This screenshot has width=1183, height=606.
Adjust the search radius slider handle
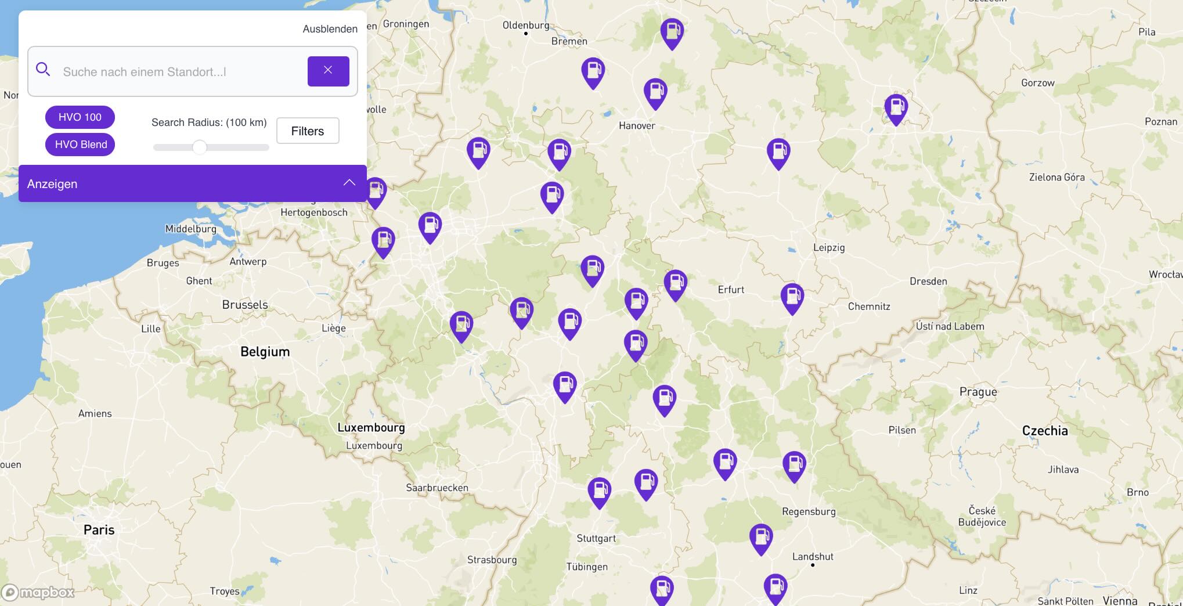(x=200, y=147)
